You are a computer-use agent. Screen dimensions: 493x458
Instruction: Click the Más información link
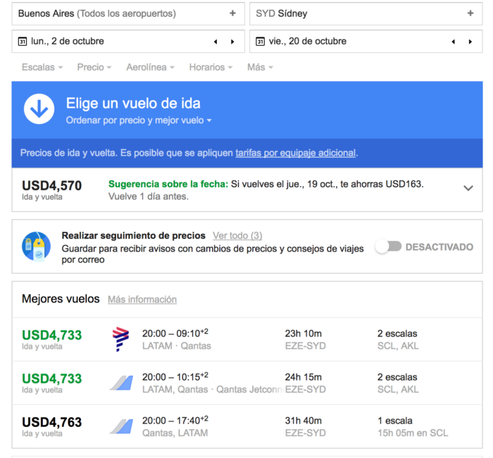142,299
